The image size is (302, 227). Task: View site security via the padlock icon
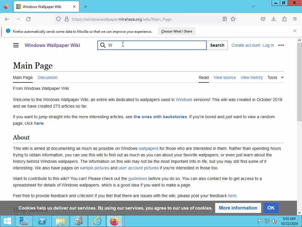point(67,19)
